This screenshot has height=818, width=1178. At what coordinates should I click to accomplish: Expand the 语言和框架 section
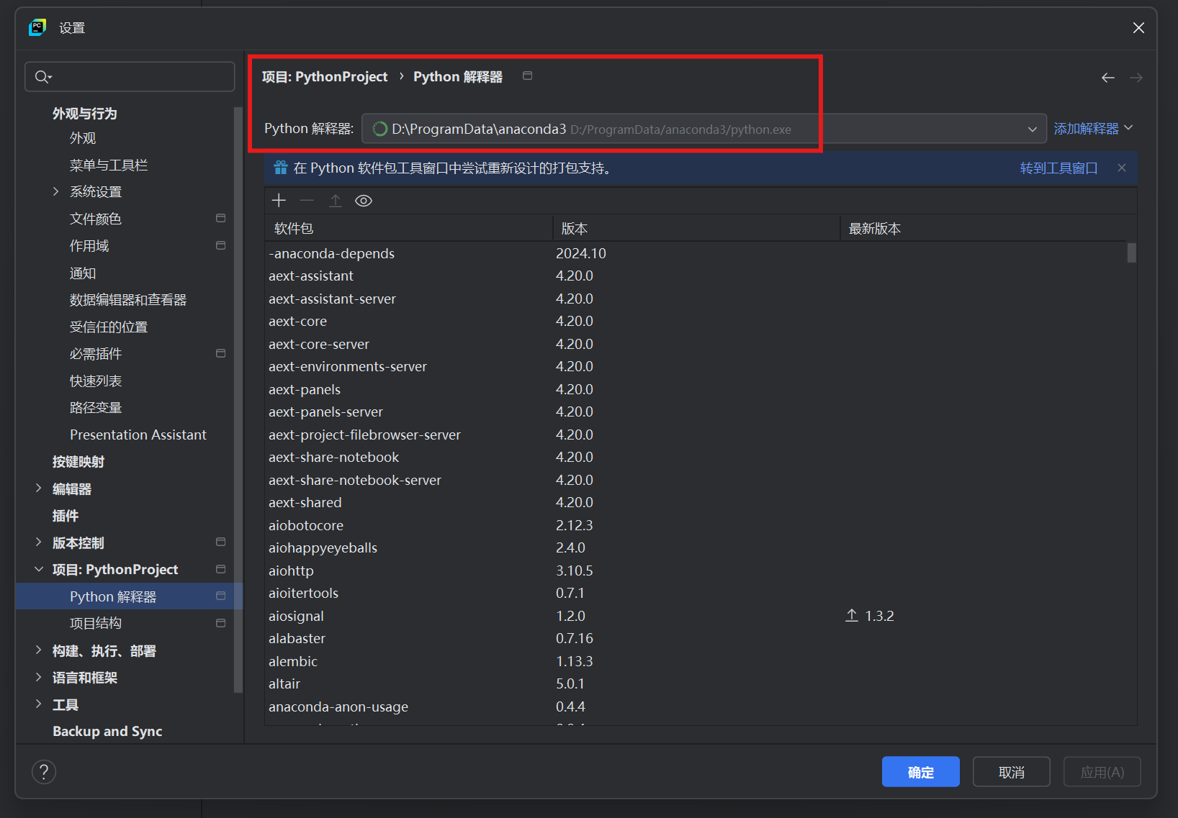click(38, 677)
